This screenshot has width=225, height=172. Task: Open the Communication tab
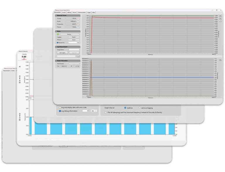pos(82,13)
